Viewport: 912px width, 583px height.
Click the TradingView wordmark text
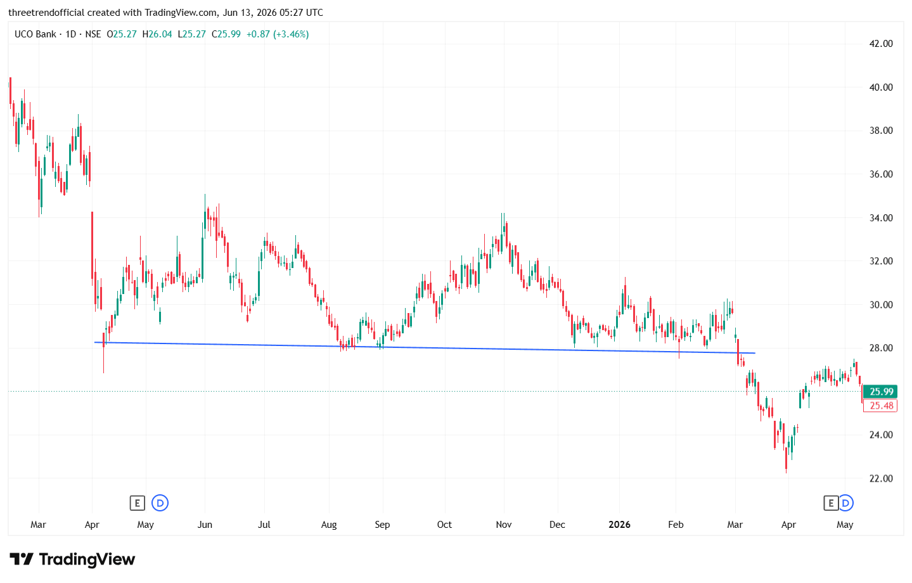tap(87, 559)
